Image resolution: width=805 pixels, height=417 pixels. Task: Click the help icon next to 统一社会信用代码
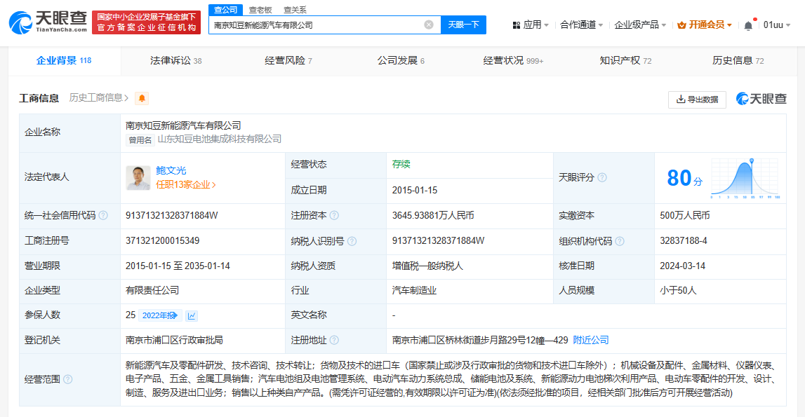click(x=103, y=216)
